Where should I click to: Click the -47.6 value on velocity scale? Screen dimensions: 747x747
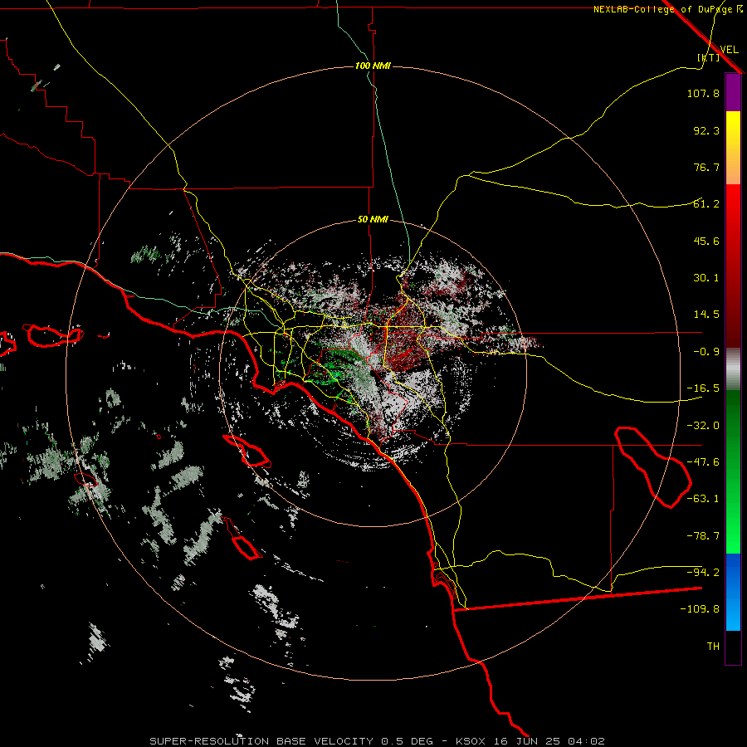point(703,462)
